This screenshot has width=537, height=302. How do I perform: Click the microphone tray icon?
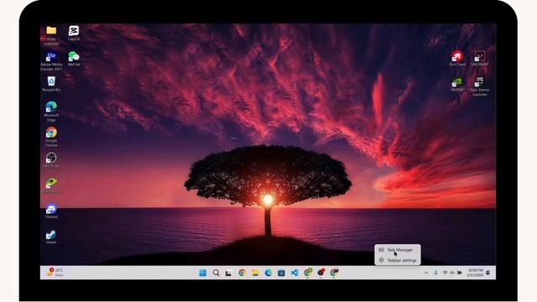coord(435,273)
